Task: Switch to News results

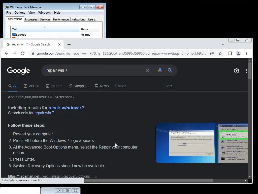Action: point(102,86)
